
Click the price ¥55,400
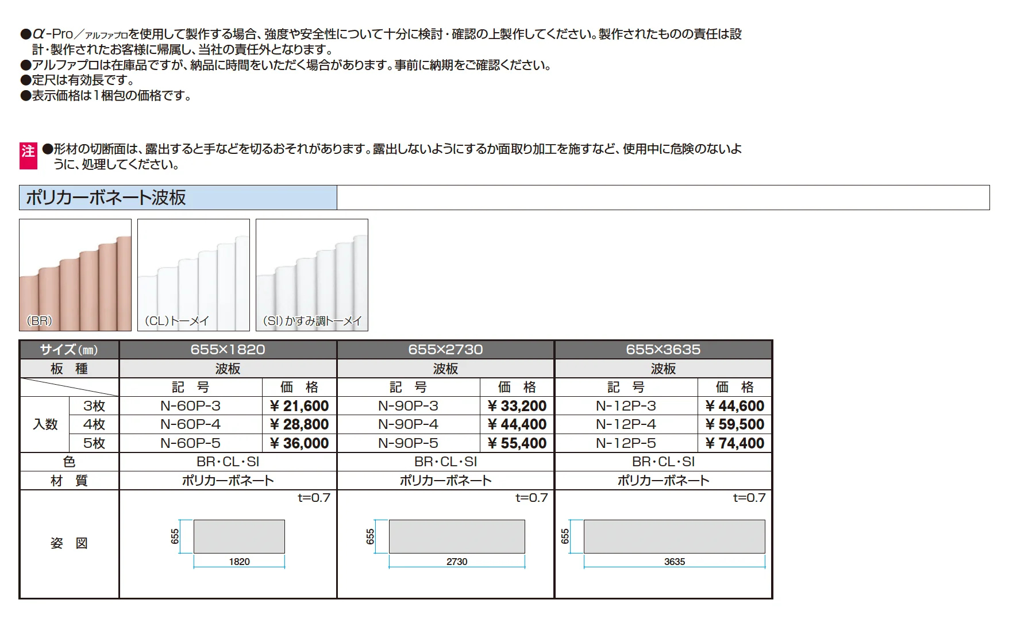pyautogui.click(x=517, y=443)
